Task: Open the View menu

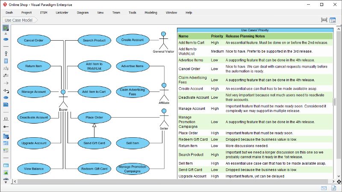Action: (100, 13)
